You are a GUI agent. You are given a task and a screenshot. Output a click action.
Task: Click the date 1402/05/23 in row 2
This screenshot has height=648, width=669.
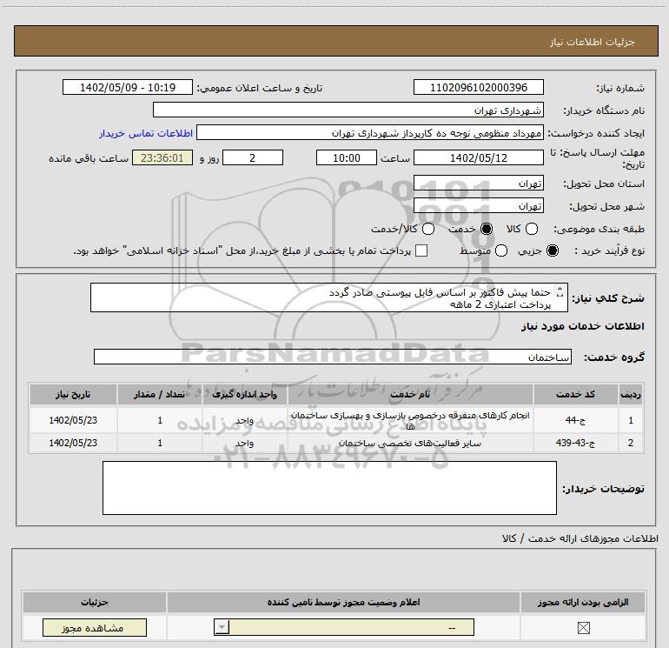[73, 443]
